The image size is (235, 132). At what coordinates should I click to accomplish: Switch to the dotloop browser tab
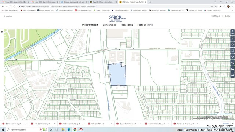point(74,2)
